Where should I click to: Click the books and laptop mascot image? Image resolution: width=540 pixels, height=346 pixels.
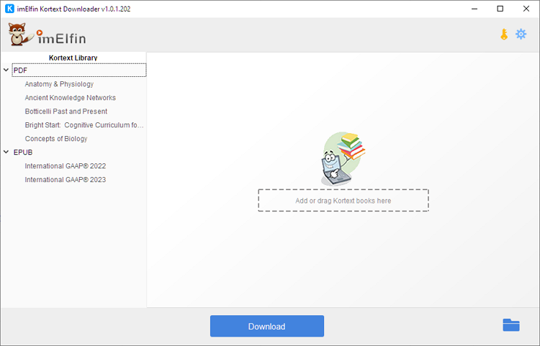(343, 159)
